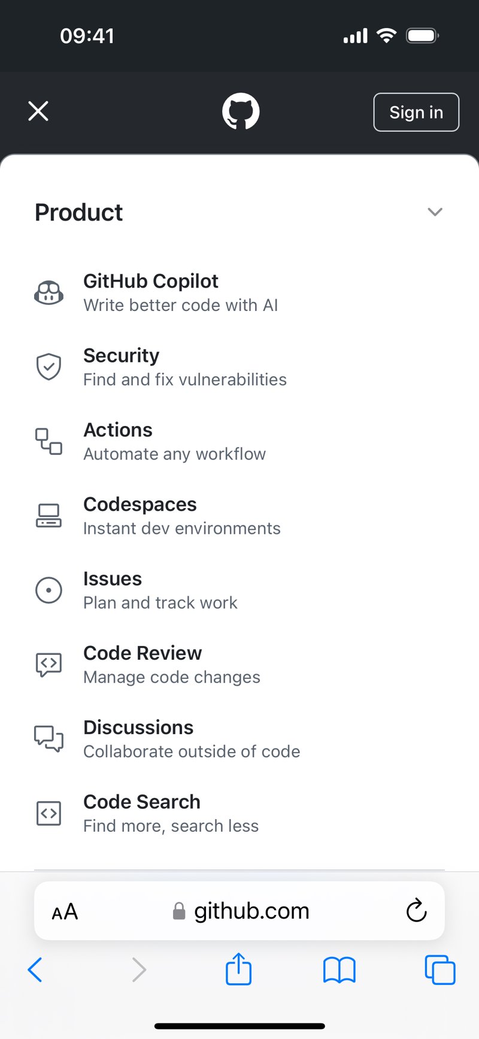Select the Actions workflow icon
The height and width of the screenshot is (1039, 479).
coord(48,442)
